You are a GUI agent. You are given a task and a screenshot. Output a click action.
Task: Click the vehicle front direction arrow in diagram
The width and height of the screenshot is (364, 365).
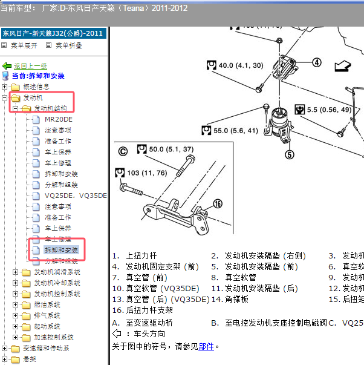pyautogui.click(x=343, y=66)
